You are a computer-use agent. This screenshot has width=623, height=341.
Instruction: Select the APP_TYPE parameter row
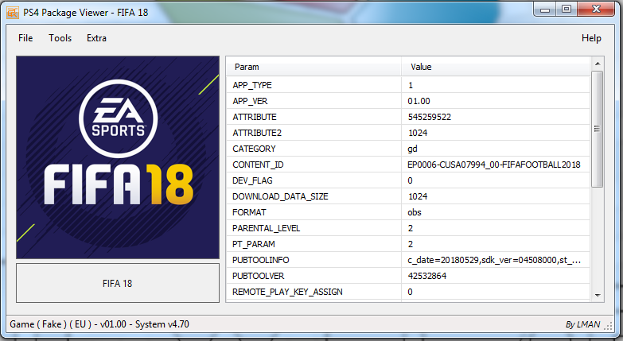(x=316, y=85)
